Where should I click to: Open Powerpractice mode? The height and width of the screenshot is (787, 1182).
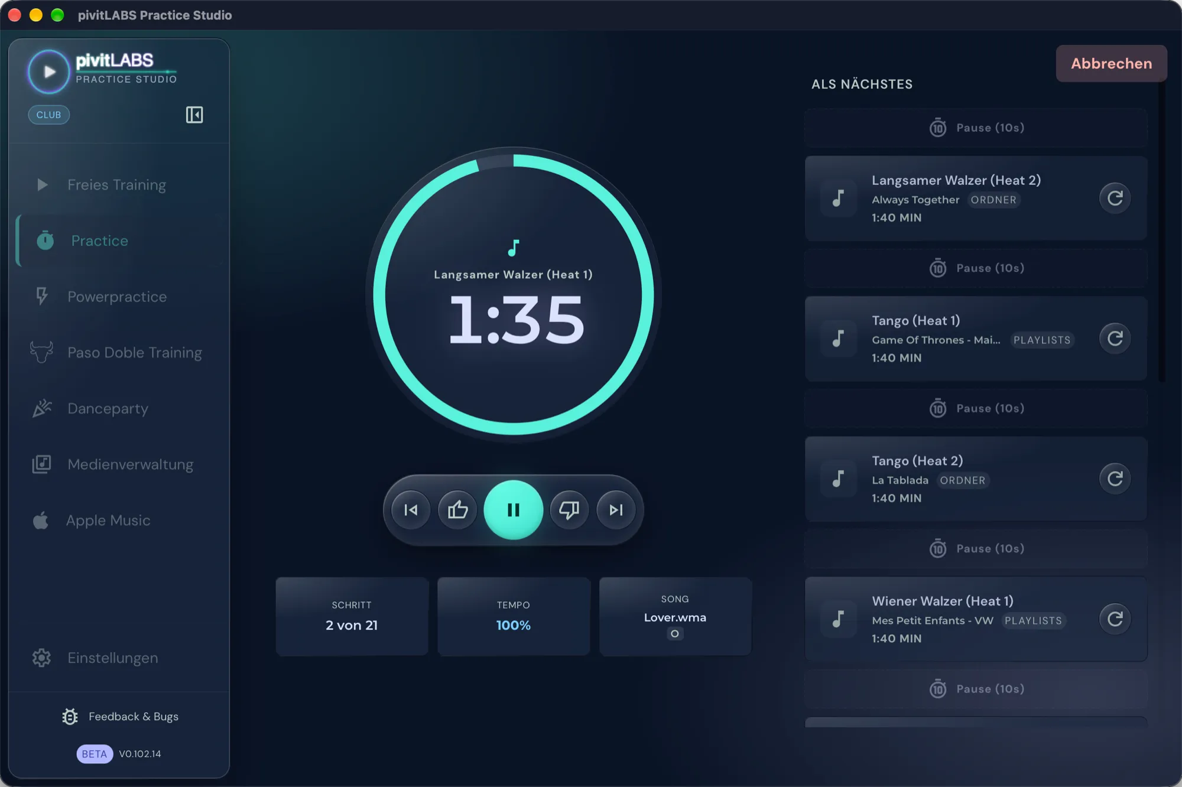120,297
